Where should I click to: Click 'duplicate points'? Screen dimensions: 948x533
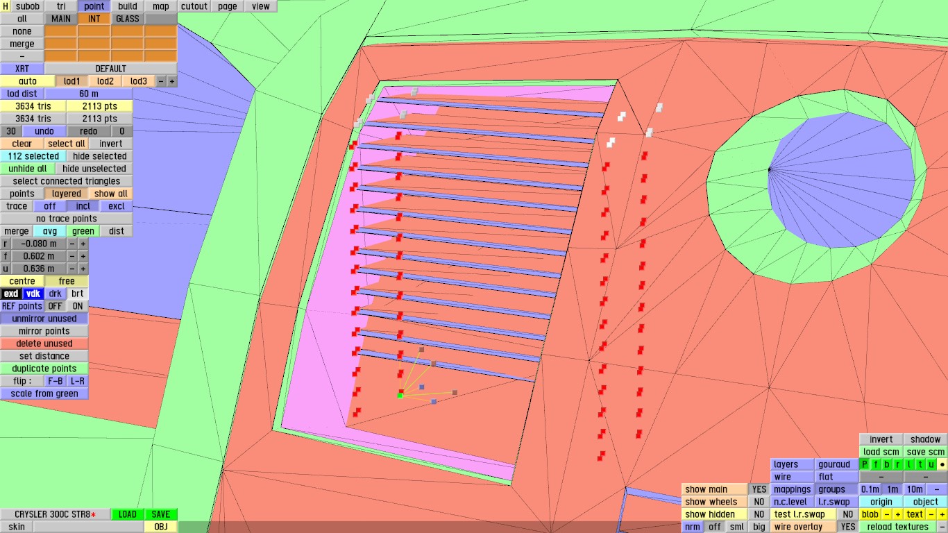(44, 369)
